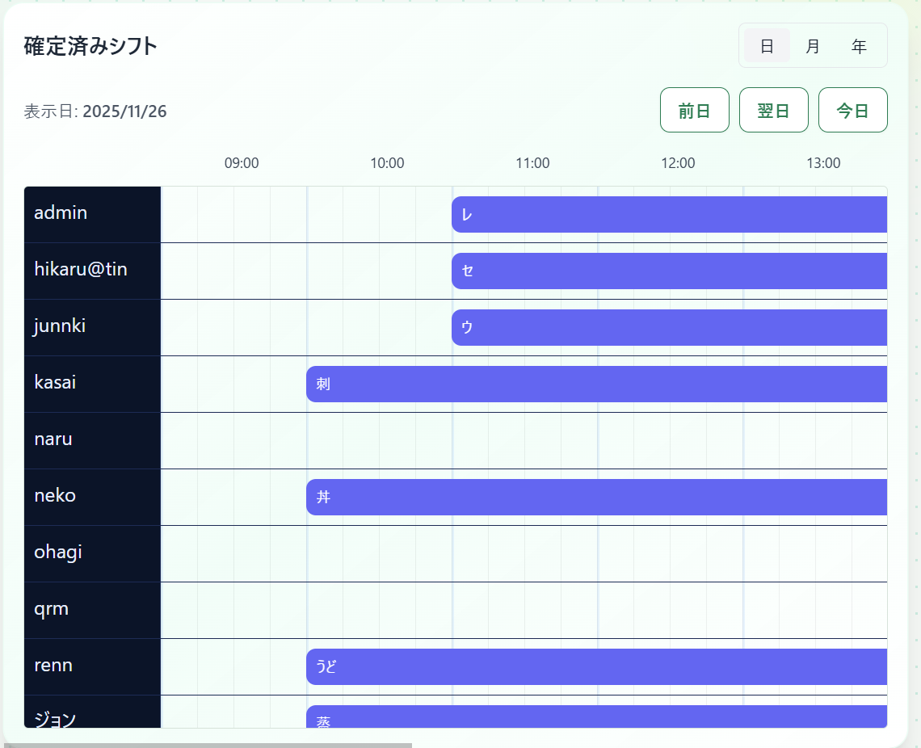Select the ジョン shift bar at bottom
Image resolution: width=921 pixels, height=748 pixels.
point(596,716)
